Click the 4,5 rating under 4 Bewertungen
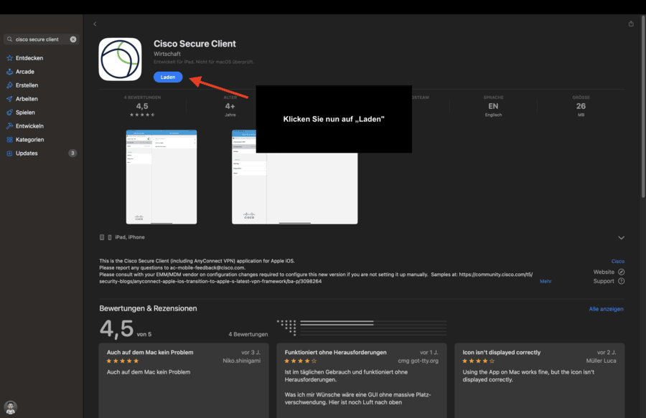 click(142, 106)
